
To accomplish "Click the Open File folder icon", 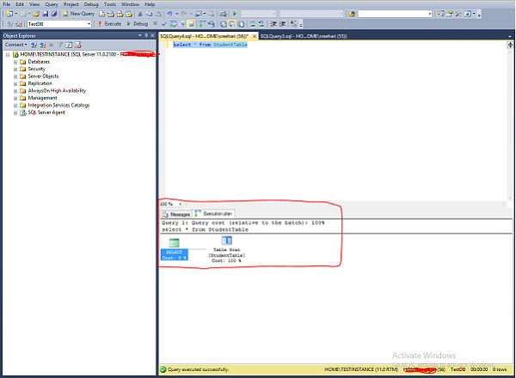I will (x=36, y=14).
